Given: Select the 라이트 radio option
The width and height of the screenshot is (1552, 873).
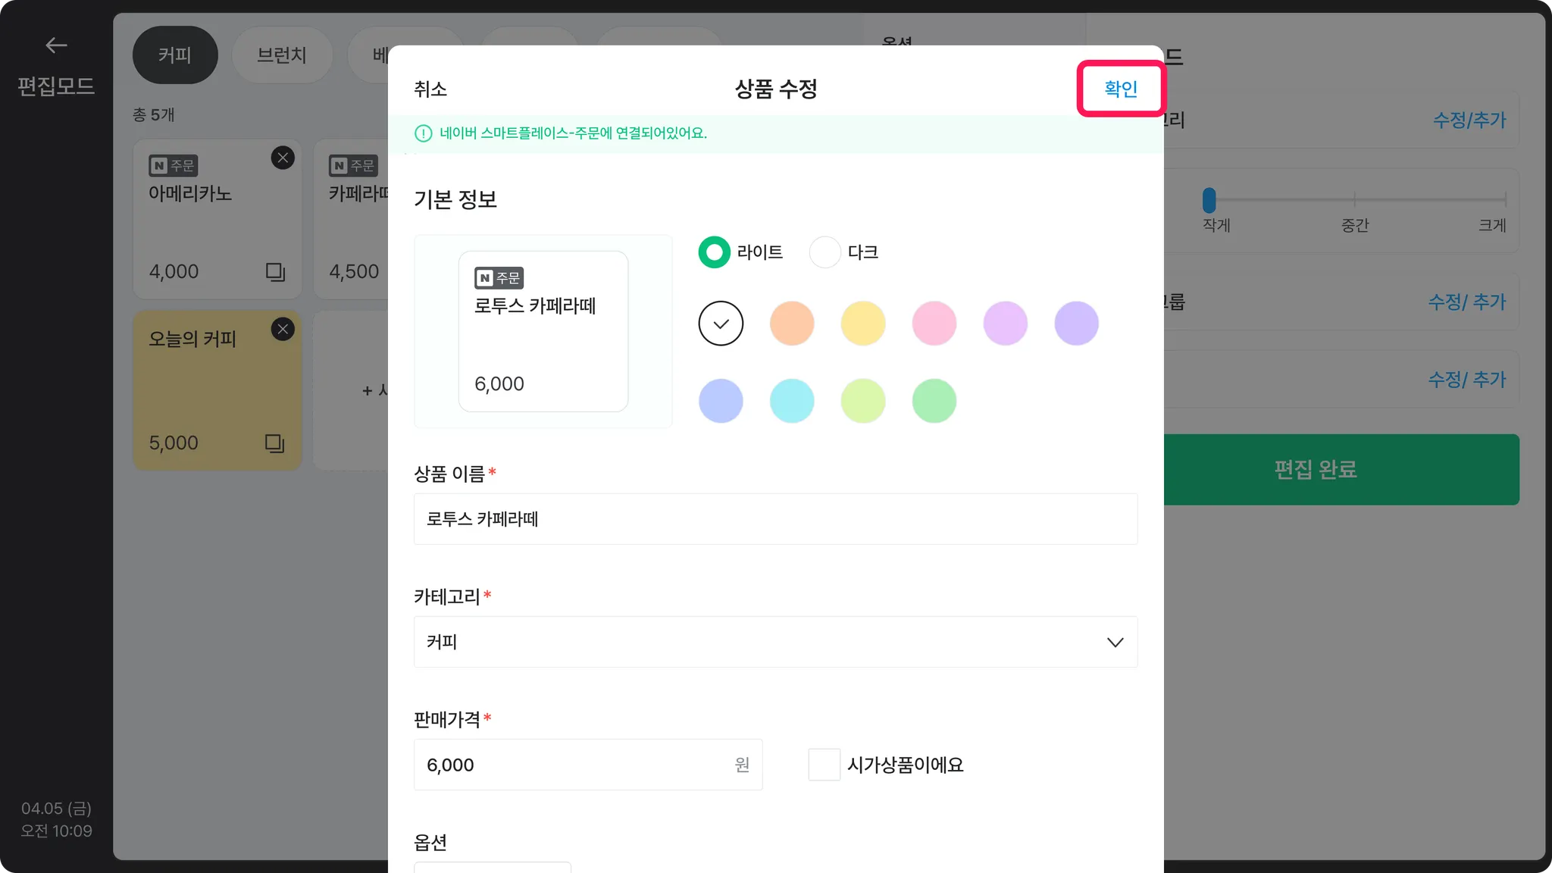Looking at the screenshot, I should pos(714,252).
